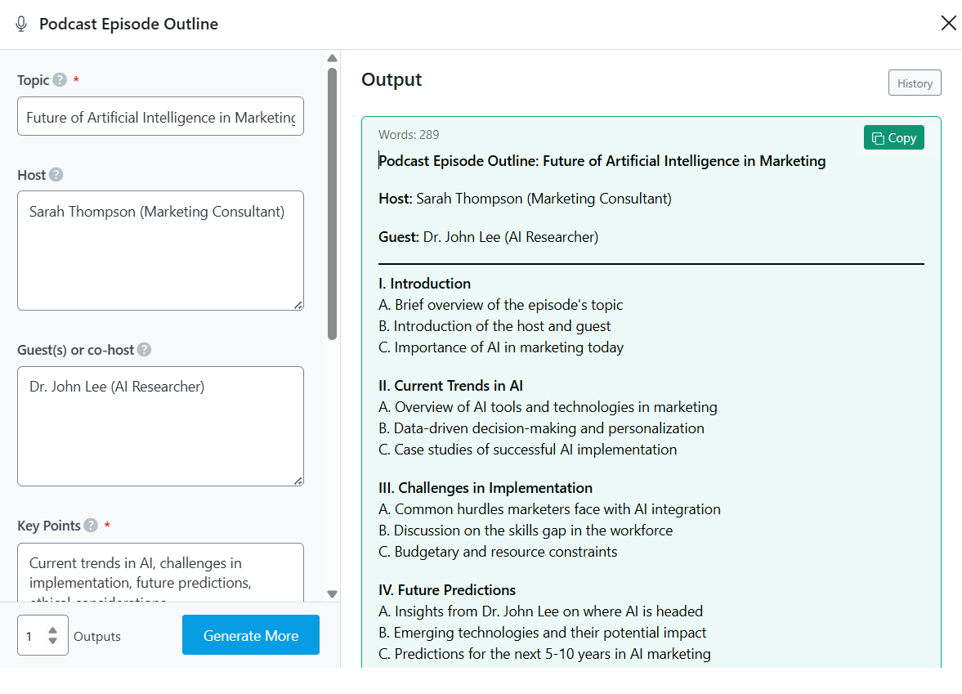The height and width of the screenshot is (694, 962).
Task: Click the microphone icon beside the title
Action: tap(22, 24)
